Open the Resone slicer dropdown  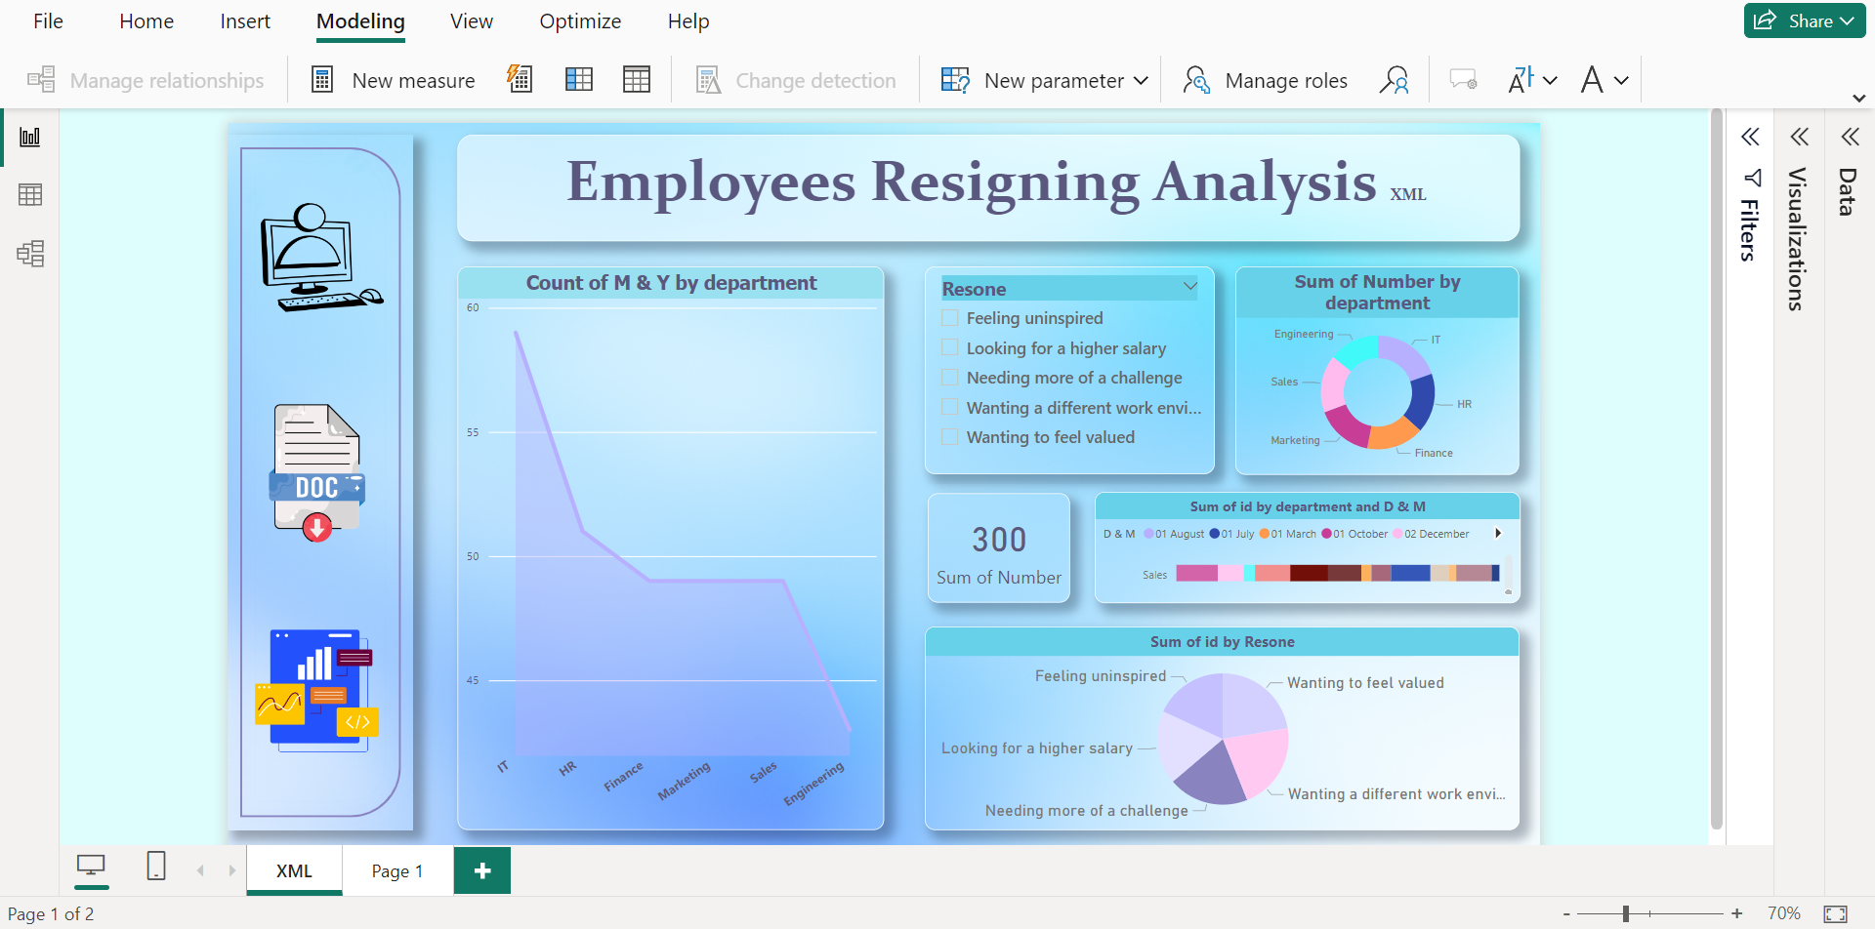pyautogui.click(x=1189, y=286)
